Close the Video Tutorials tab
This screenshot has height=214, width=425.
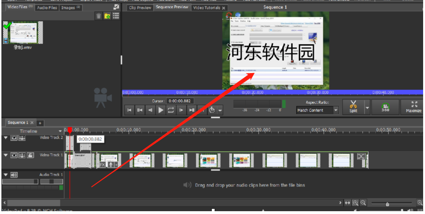click(x=224, y=8)
